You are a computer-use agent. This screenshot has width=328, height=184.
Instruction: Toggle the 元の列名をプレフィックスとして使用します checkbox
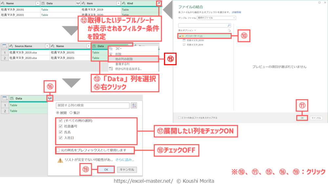(x=58, y=150)
